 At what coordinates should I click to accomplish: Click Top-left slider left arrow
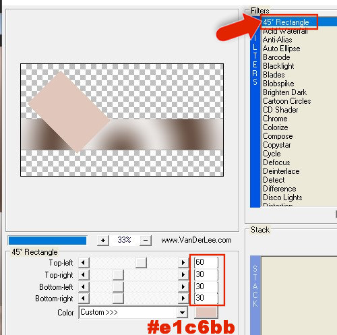tap(84, 262)
